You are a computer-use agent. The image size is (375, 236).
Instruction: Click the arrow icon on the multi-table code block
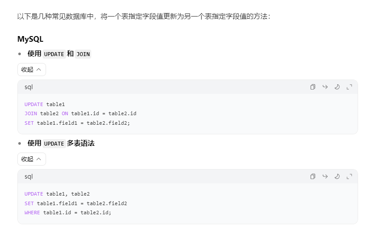(x=325, y=176)
